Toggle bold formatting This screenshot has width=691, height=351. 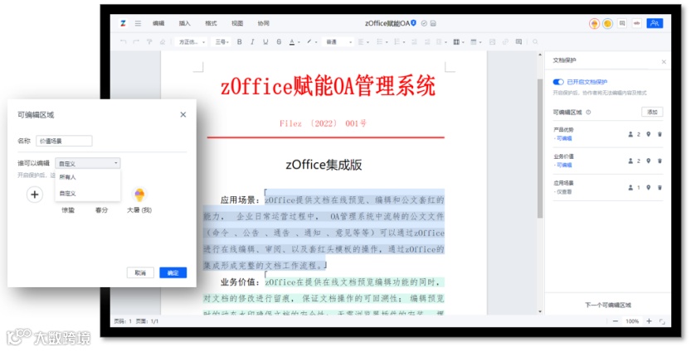pyautogui.click(x=239, y=41)
